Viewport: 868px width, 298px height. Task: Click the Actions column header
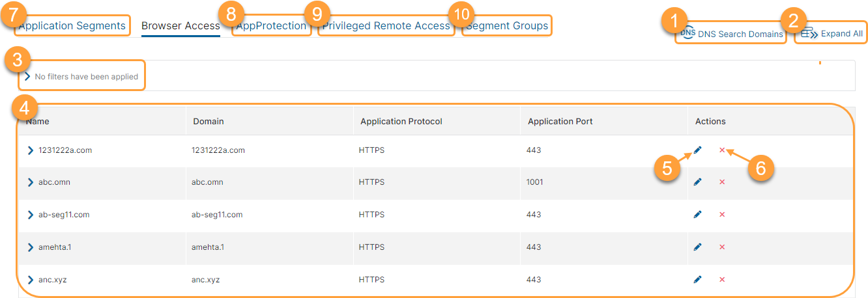710,122
